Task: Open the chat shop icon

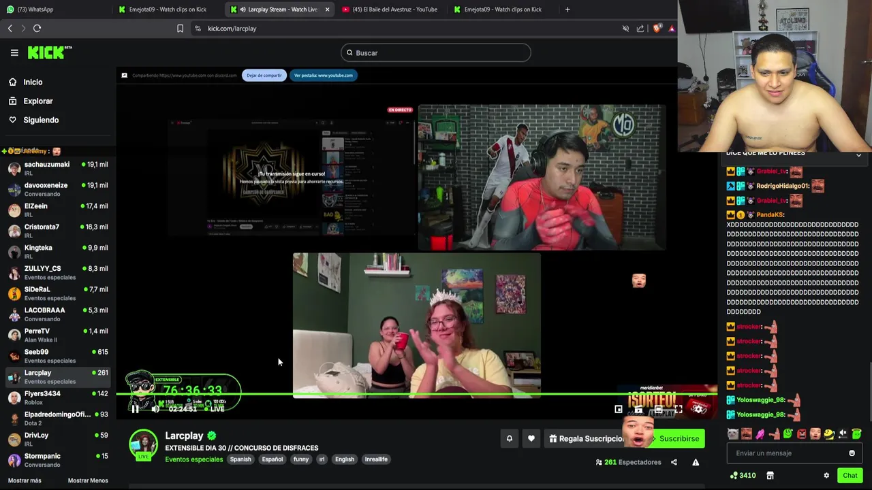Action: pos(770,476)
